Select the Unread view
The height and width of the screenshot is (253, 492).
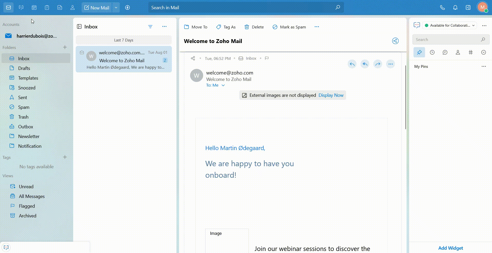26,187
